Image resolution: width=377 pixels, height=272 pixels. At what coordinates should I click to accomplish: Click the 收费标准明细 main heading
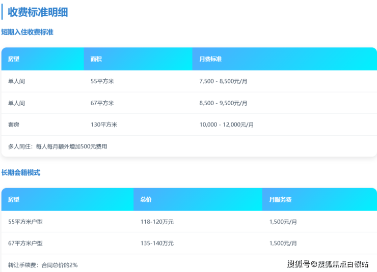tap(38, 12)
